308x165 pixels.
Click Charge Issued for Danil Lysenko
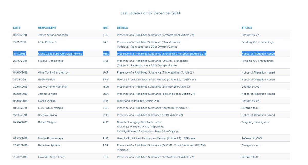coord(250,101)
